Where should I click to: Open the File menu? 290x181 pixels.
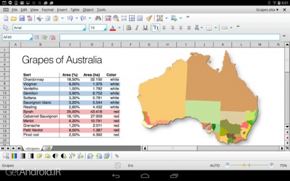click(14, 10)
